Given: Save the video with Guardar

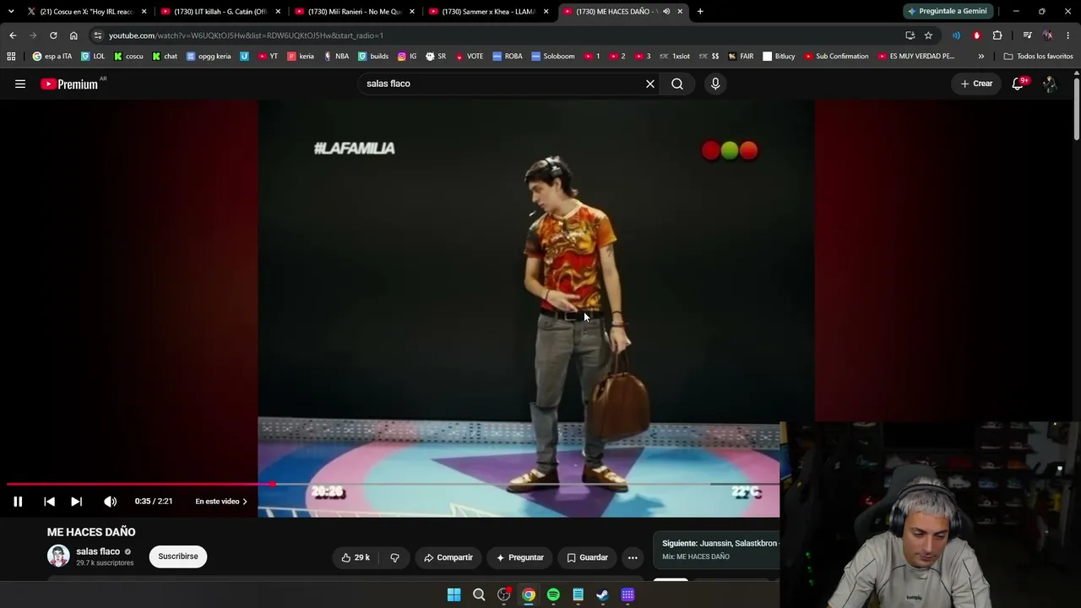Looking at the screenshot, I should (x=587, y=557).
